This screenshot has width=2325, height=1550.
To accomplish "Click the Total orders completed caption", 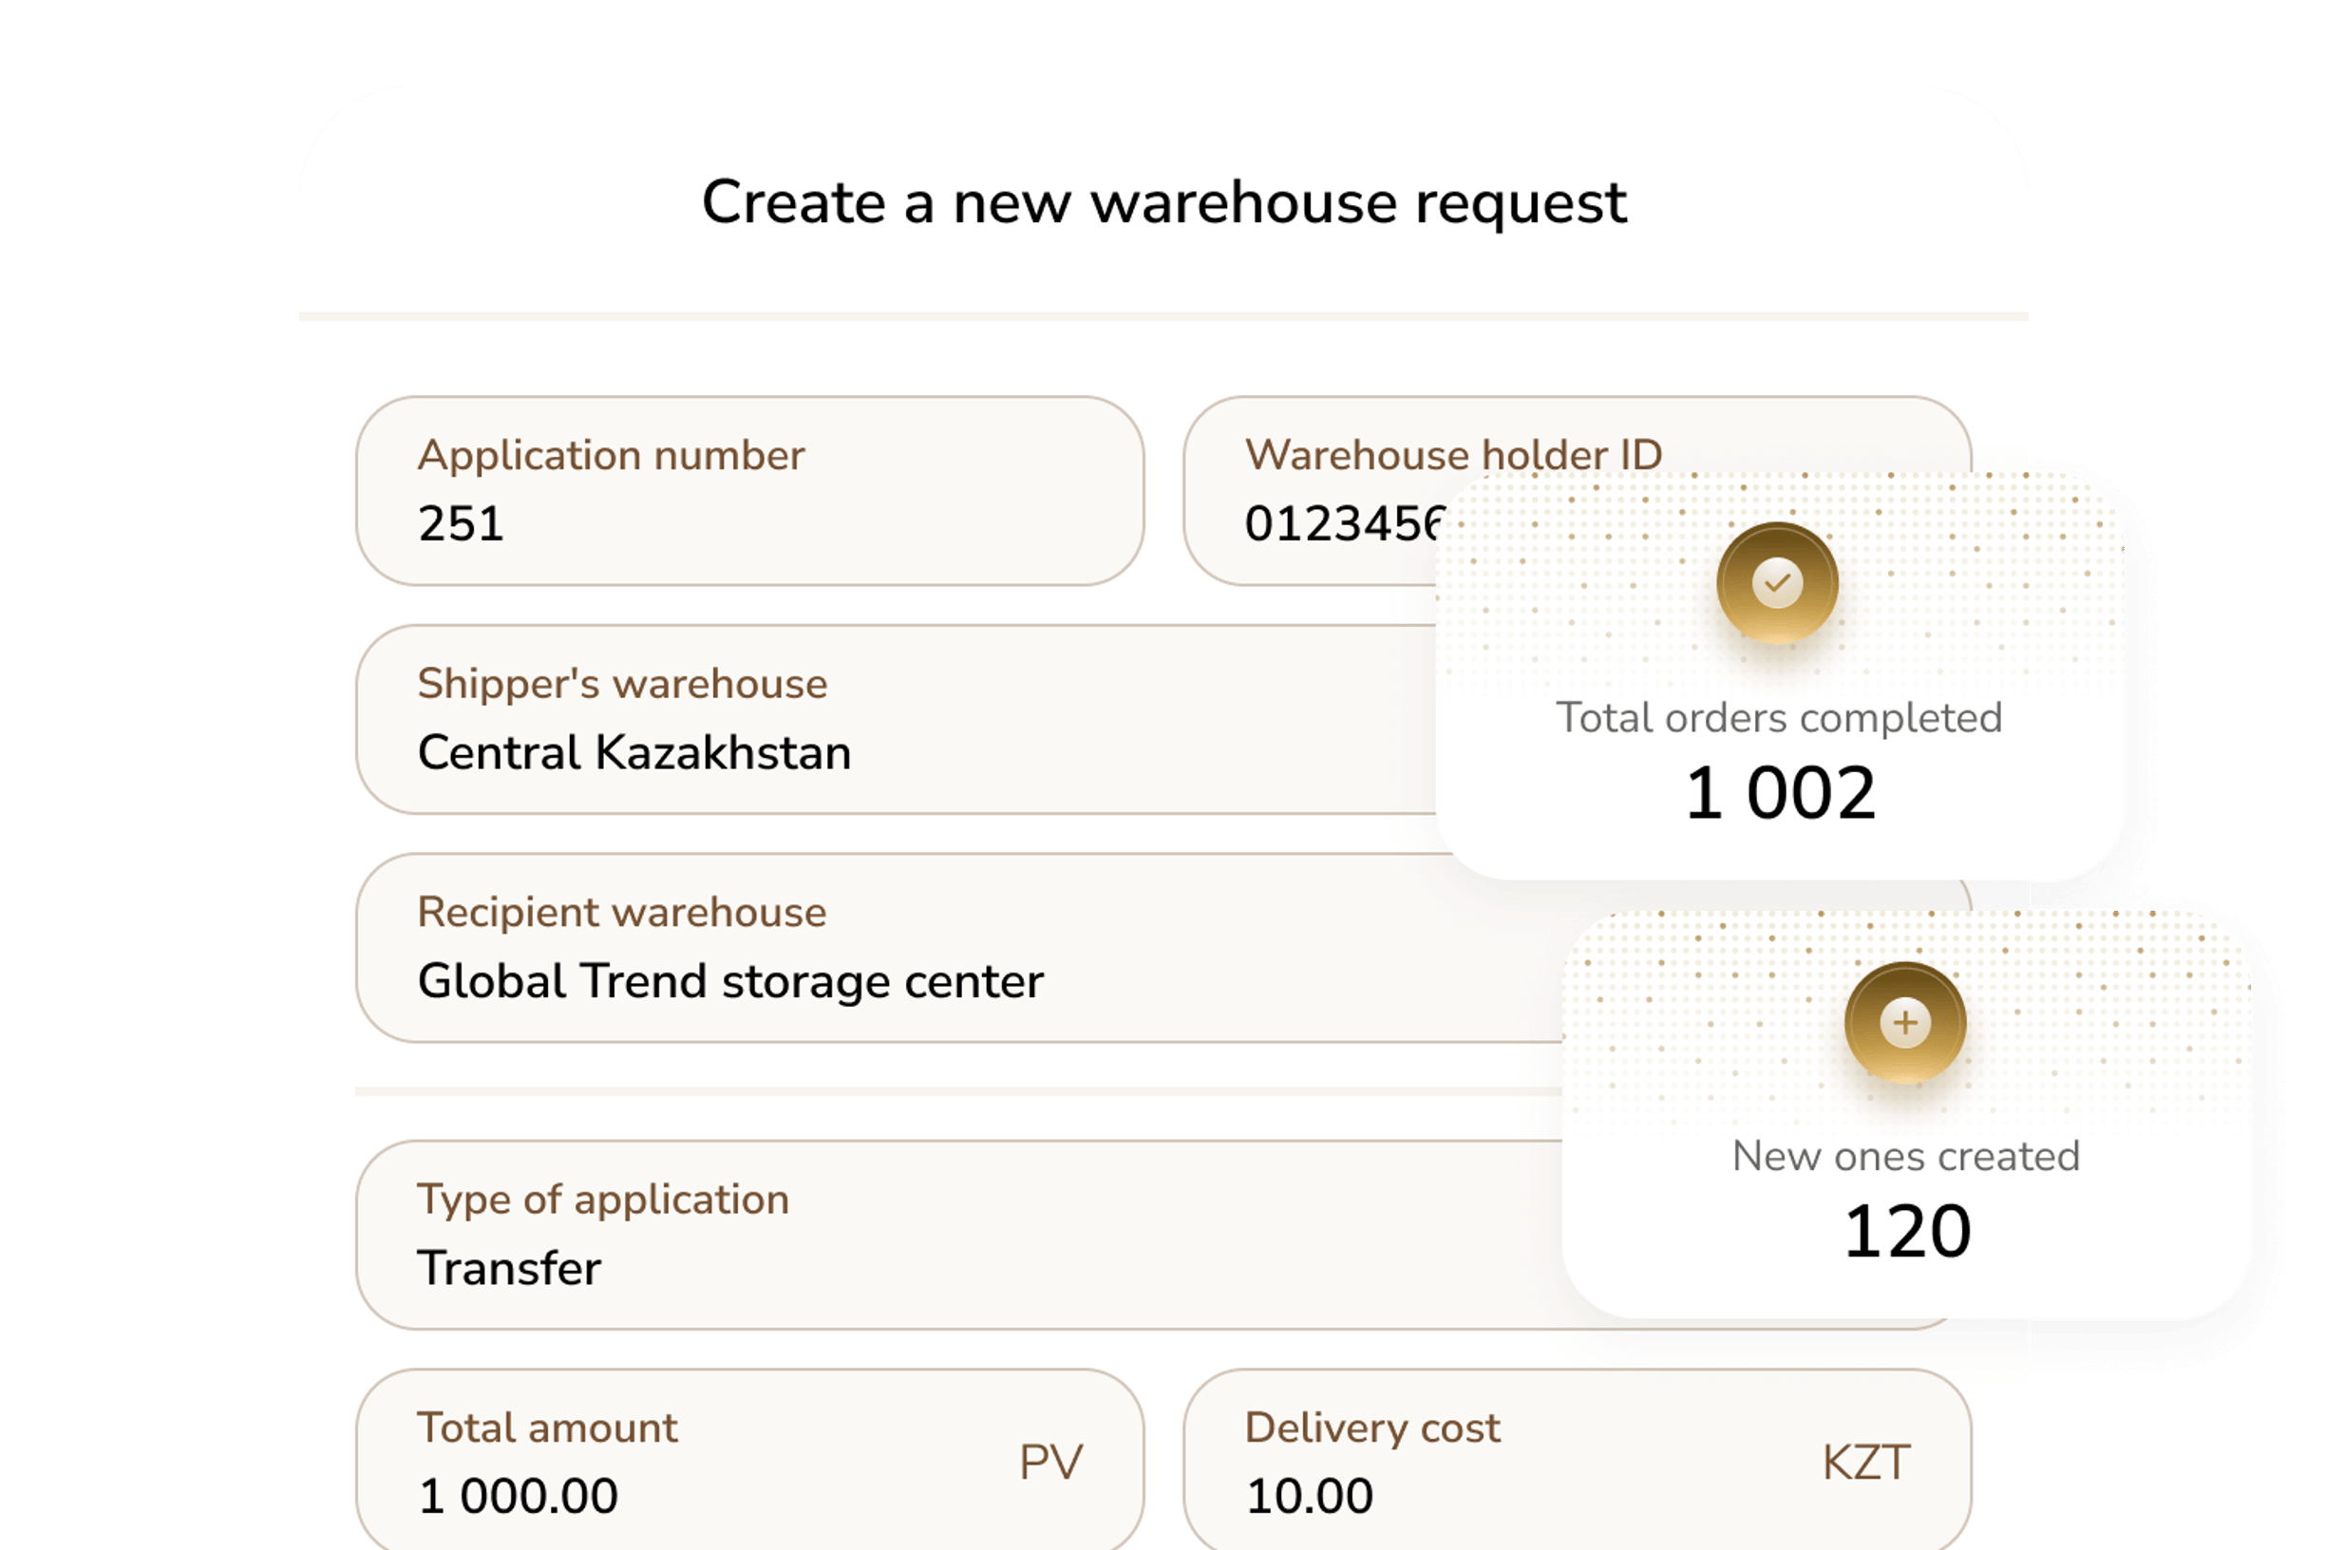I will [1778, 718].
